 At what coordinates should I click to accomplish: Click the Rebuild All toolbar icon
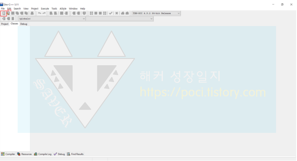coord(105,13)
